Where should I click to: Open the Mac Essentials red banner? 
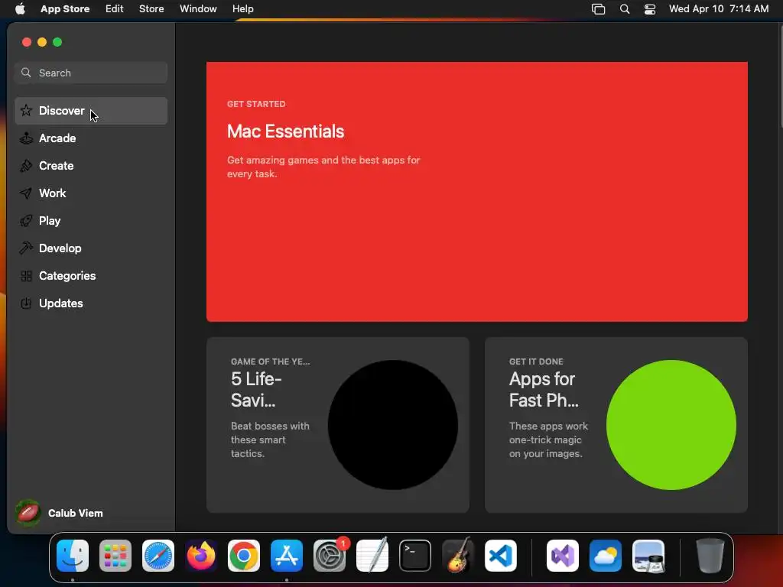[477, 192]
